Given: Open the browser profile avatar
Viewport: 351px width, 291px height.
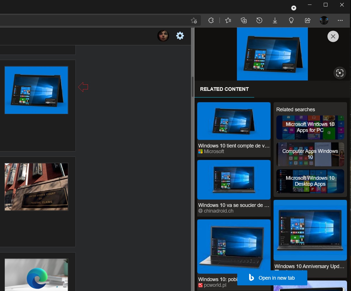Looking at the screenshot, I should point(324,20).
